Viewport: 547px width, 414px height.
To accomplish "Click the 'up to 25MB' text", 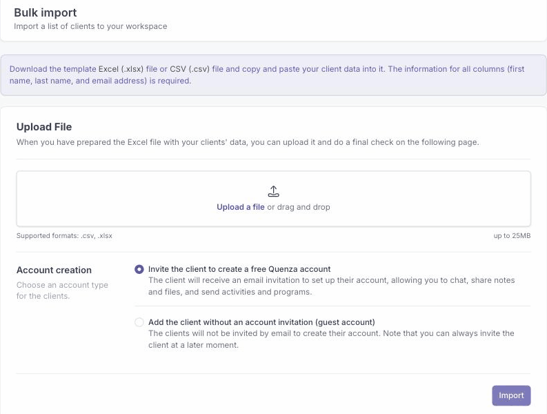I will click(512, 235).
